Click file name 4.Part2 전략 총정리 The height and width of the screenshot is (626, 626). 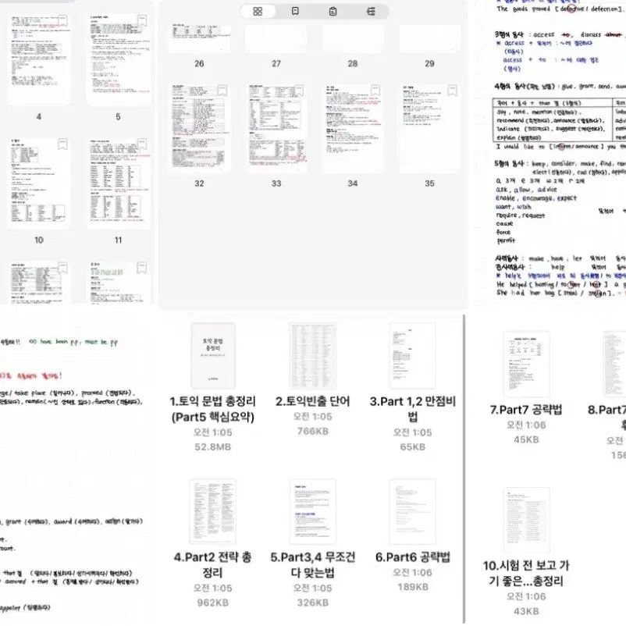tap(213, 564)
